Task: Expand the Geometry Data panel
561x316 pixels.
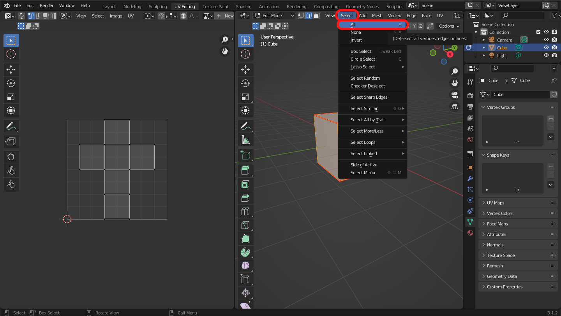Action: (x=518, y=276)
